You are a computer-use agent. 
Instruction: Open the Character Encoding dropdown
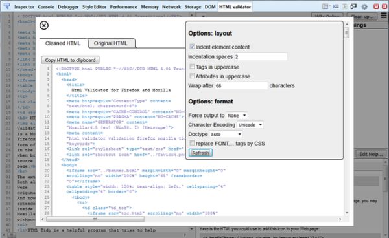(x=250, y=125)
